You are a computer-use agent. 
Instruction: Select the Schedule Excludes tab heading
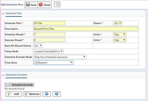[16, 75]
